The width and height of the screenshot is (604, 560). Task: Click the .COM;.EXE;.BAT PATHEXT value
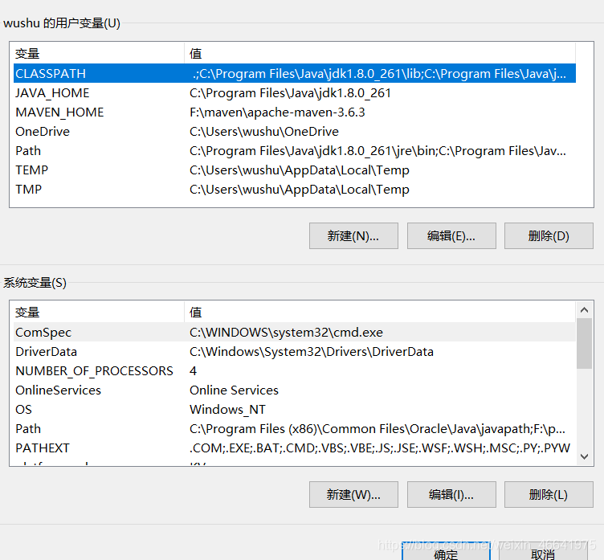pos(380,448)
